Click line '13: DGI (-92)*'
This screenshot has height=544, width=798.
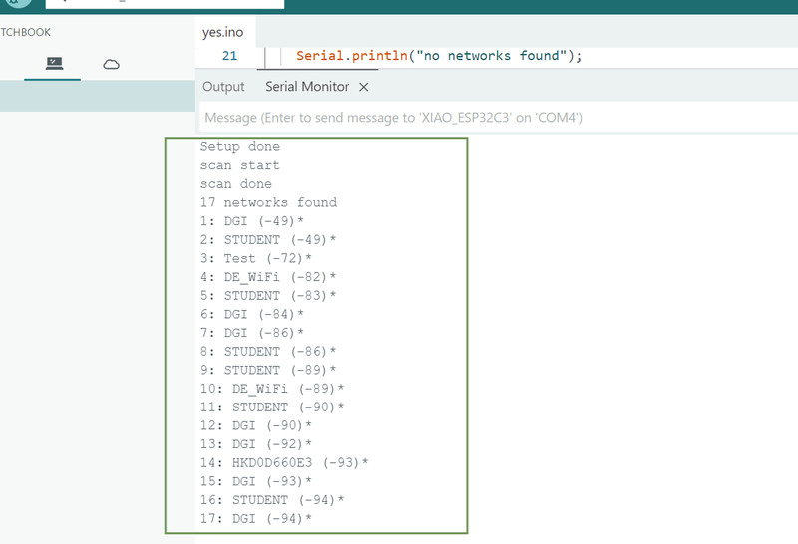tap(256, 444)
